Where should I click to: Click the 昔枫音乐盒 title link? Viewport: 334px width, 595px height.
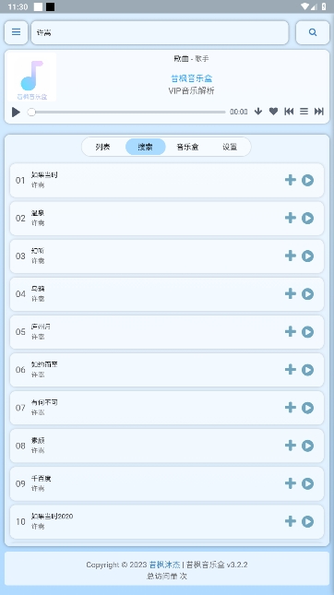[192, 78]
